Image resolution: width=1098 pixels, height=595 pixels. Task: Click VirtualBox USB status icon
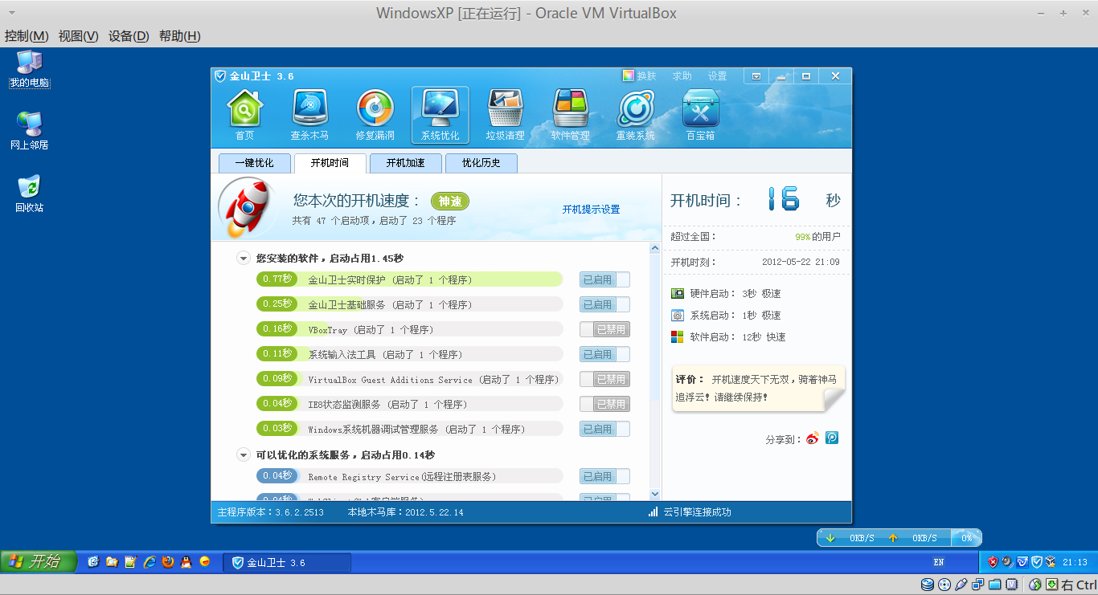coord(961,585)
